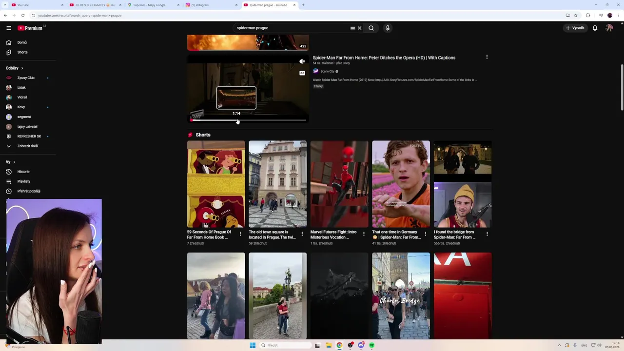
Task: Switch to 30. DEN BEZ CIGARETY tab
Action: pyautogui.click(x=95, y=5)
